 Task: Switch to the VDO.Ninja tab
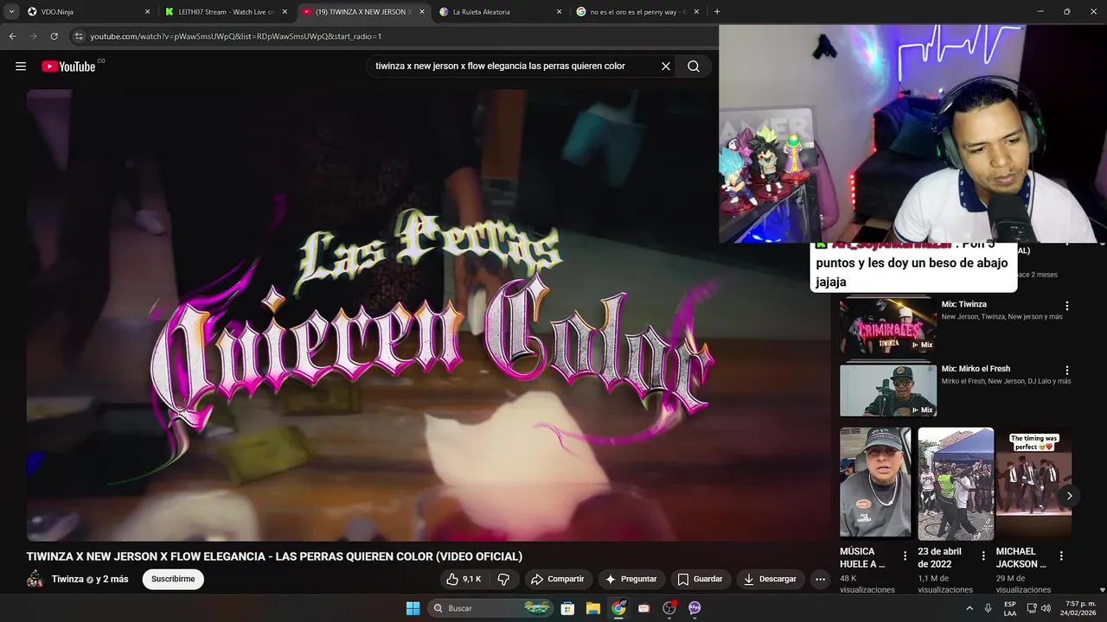(86, 12)
